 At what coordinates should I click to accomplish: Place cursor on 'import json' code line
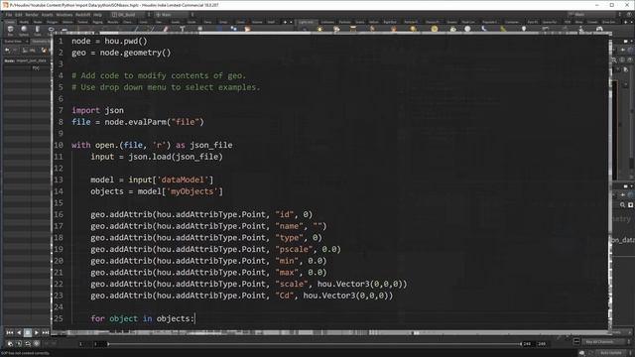click(97, 110)
